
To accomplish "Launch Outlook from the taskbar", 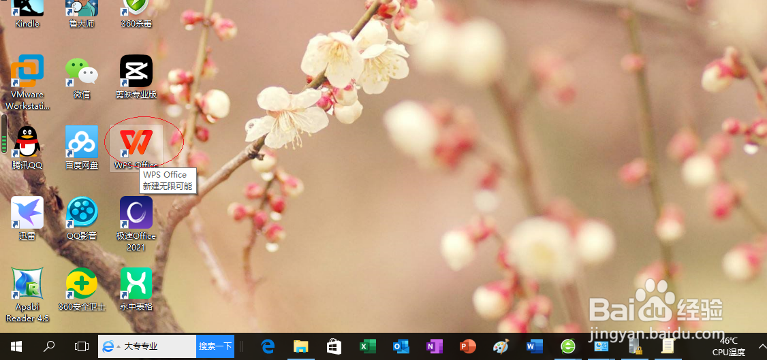I will point(401,346).
